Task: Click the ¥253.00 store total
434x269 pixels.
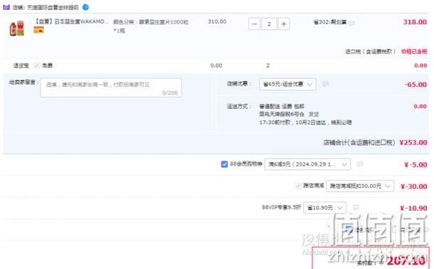Action: click(413, 142)
